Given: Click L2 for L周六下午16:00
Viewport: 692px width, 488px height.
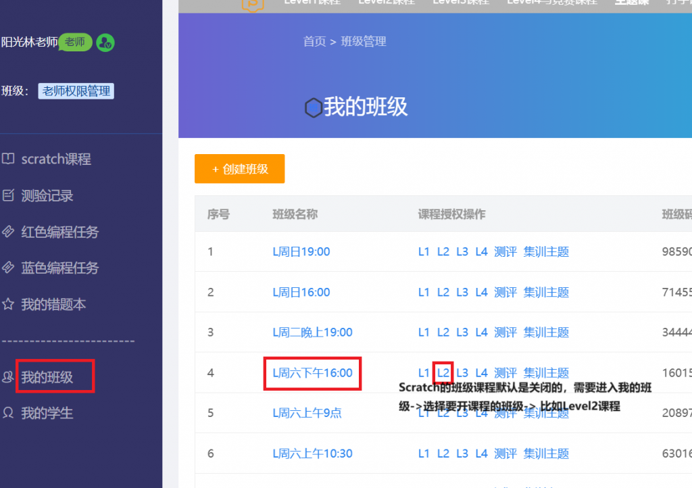Looking at the screenshot, I should [443, 373].
